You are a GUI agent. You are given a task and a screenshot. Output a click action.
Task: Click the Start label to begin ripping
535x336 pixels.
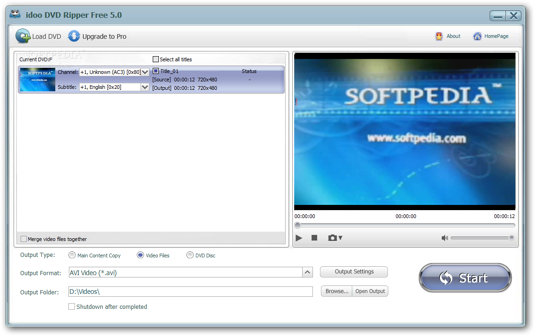coord(473,278)
